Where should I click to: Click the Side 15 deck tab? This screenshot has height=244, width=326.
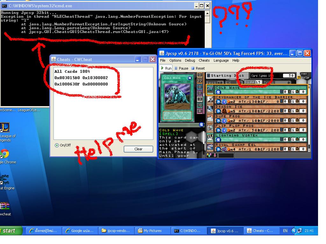point(252,82)
